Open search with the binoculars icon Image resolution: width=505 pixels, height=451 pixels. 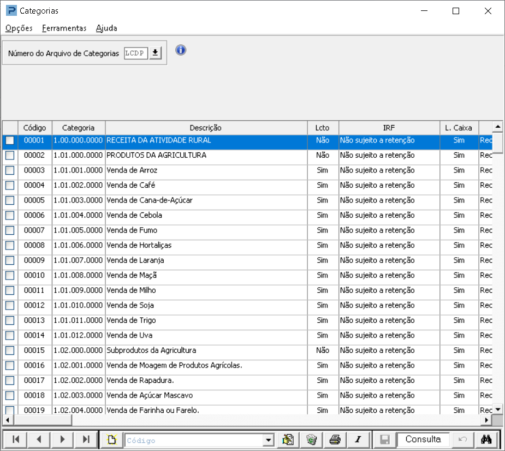tap(486, 440)
